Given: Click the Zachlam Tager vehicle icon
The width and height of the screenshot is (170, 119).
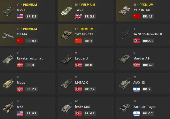Looking at the screenshot, I should pos(125,108).
